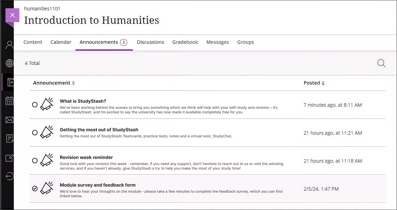Open the profile icon in sidebar

(x=10, y=45)
